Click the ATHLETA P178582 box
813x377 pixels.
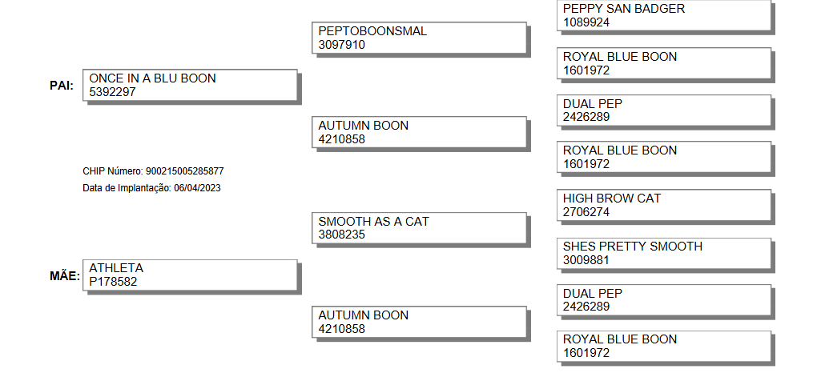point(190,275)
